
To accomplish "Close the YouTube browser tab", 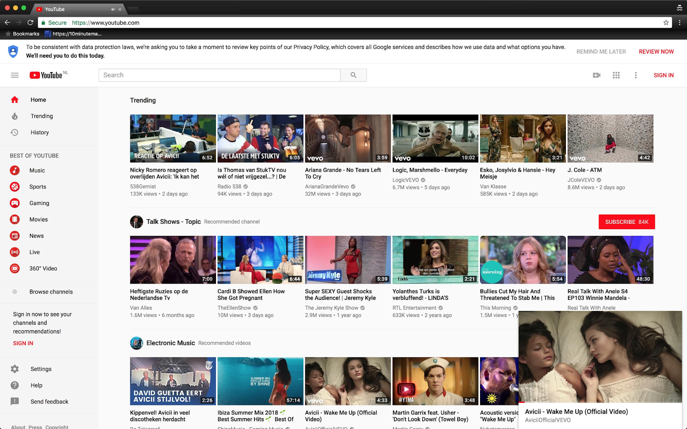I will coord(120,9).
